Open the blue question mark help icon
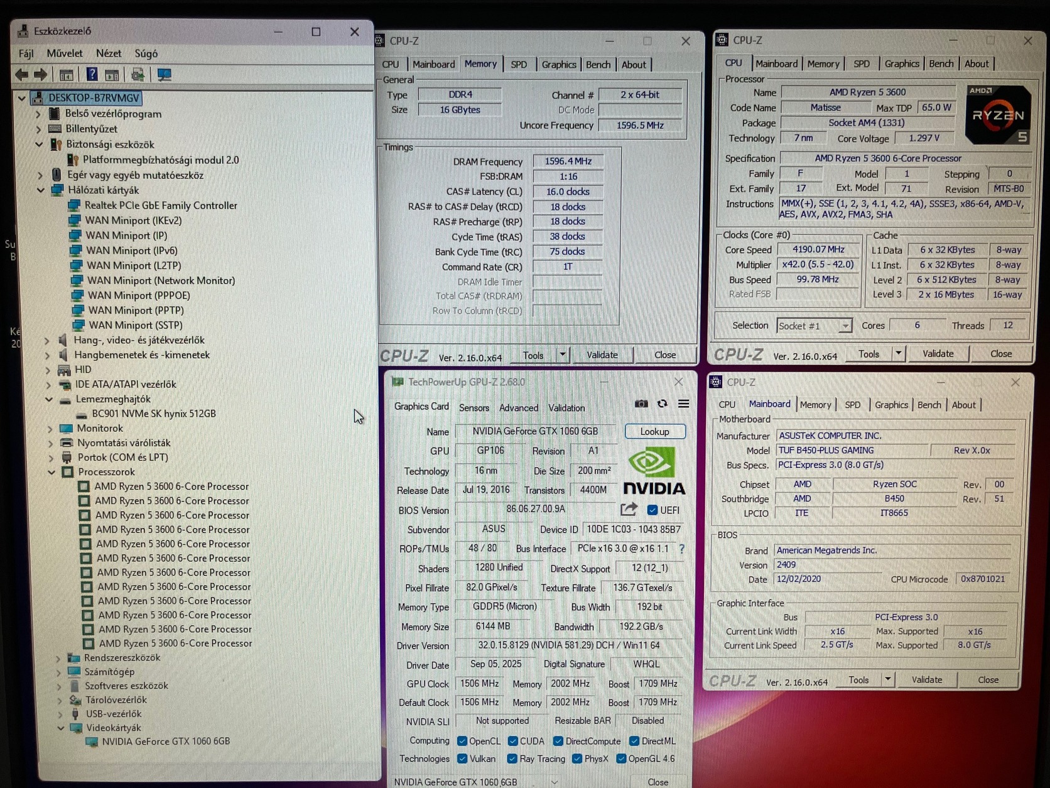 [92, 75]
